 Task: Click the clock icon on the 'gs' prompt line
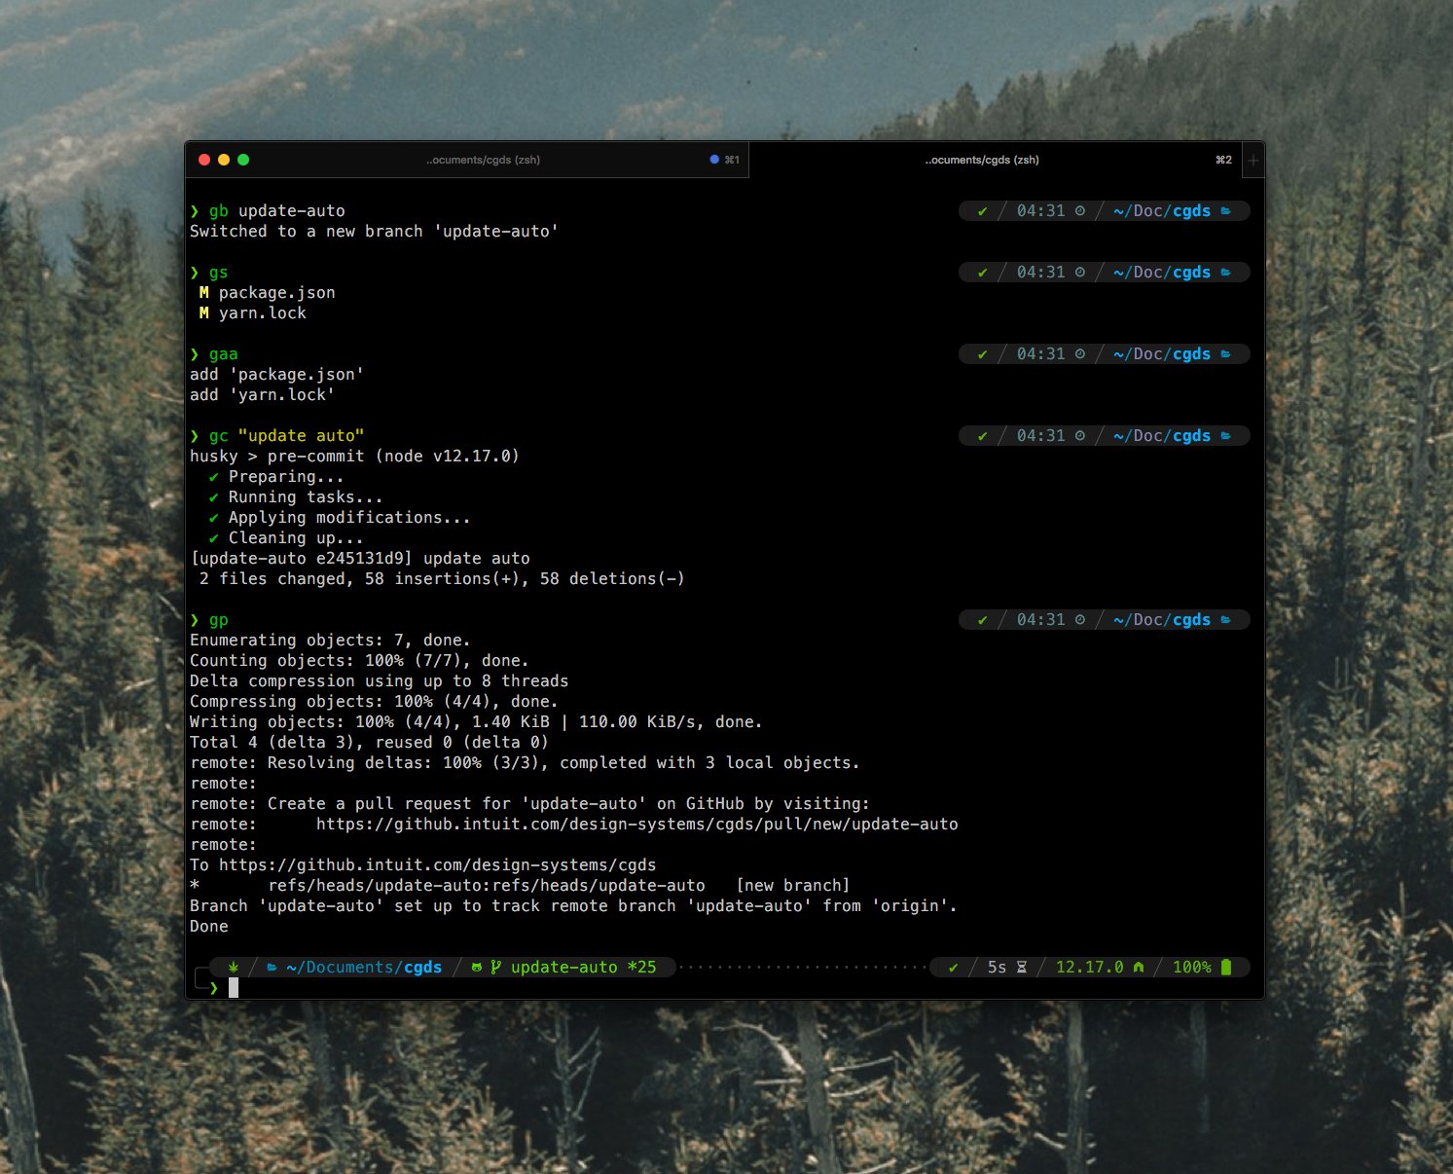click(1079, 272)
